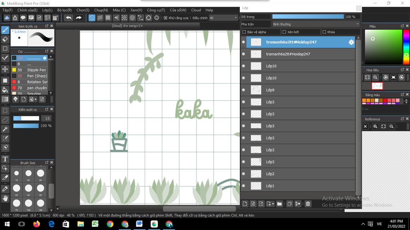Select the Hand tool
The width and height of the screenshot is (410, 230).
[5, 198]
